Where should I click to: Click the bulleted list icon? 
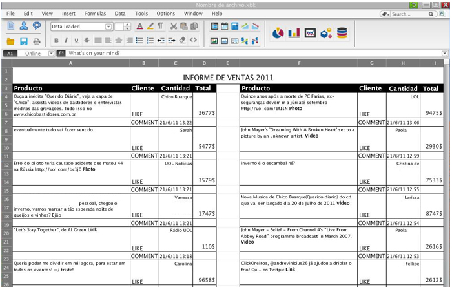(139, 40)
